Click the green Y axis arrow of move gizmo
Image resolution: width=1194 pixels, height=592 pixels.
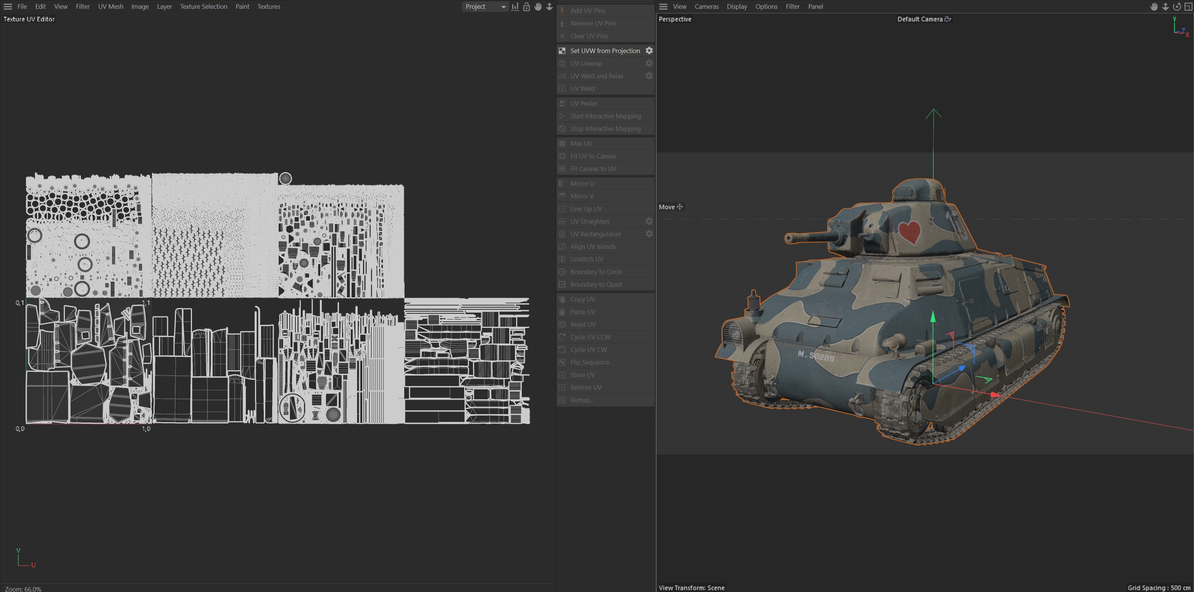[x=933, y=317]
